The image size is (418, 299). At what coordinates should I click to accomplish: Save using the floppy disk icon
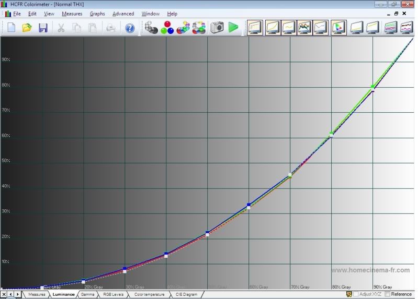(x=43, y=28)
